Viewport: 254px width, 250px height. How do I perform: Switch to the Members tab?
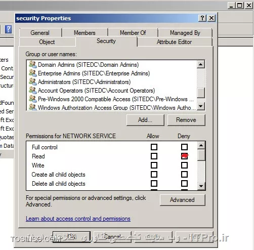[85, 33]
